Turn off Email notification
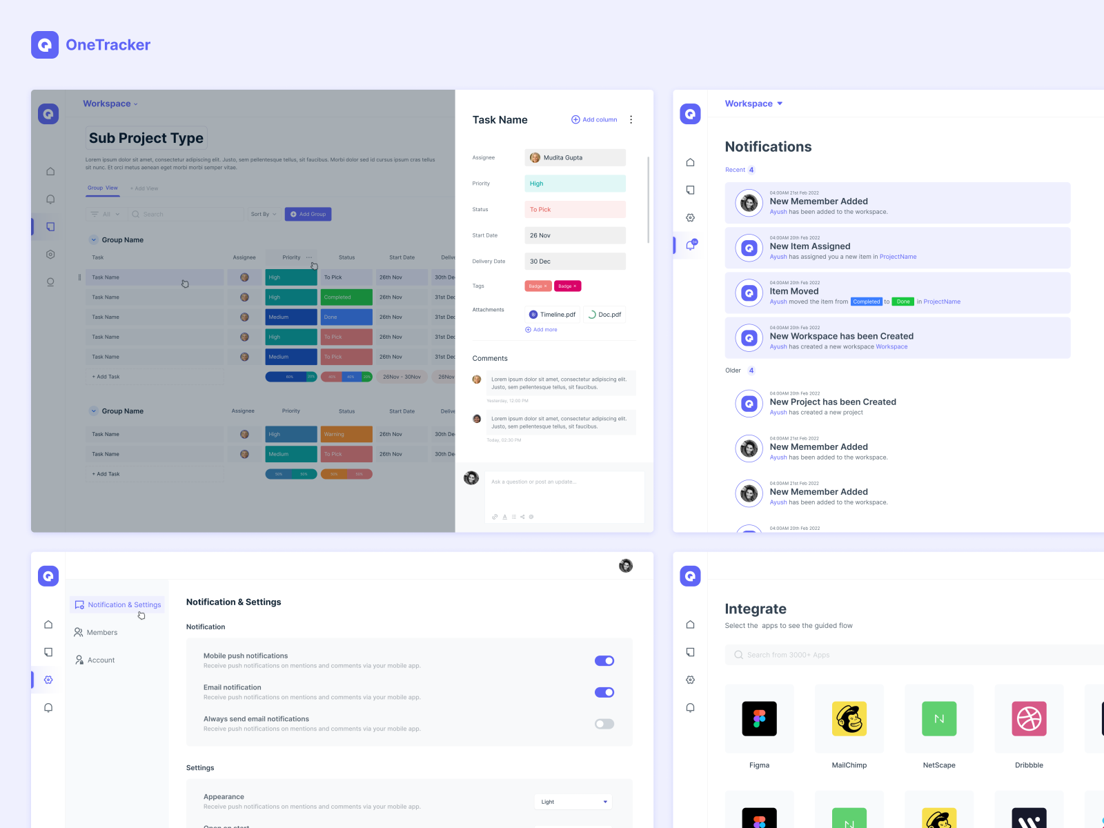Screen dimensions: 1104x828 [604, 692]
